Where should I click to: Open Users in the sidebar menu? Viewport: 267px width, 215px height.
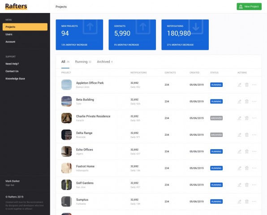[9, 34]
